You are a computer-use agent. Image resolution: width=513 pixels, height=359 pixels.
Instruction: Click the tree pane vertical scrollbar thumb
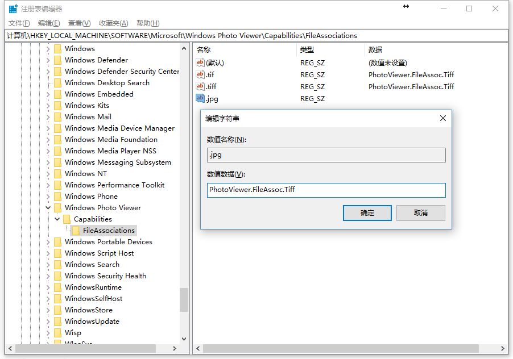point(184,300)
